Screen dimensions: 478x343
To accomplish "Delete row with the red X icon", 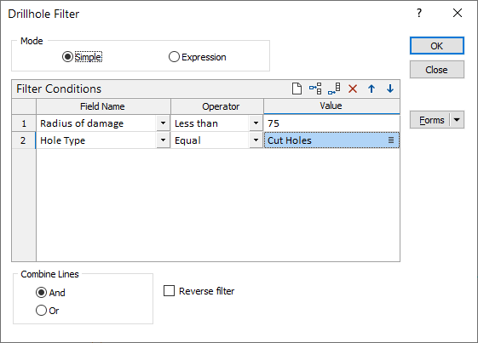I will (x=353, y=89).
